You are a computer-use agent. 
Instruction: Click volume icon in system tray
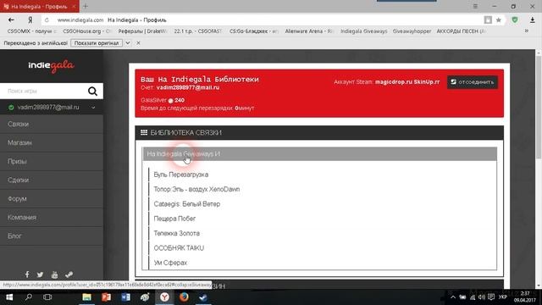[482, 297]
